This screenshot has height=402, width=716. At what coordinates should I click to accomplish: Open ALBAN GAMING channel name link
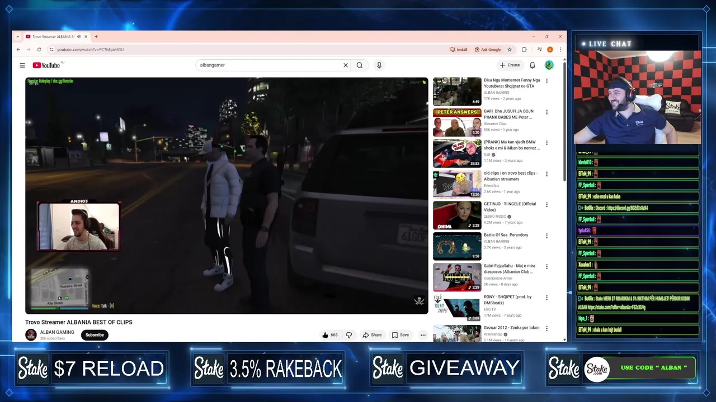[57, 332]
